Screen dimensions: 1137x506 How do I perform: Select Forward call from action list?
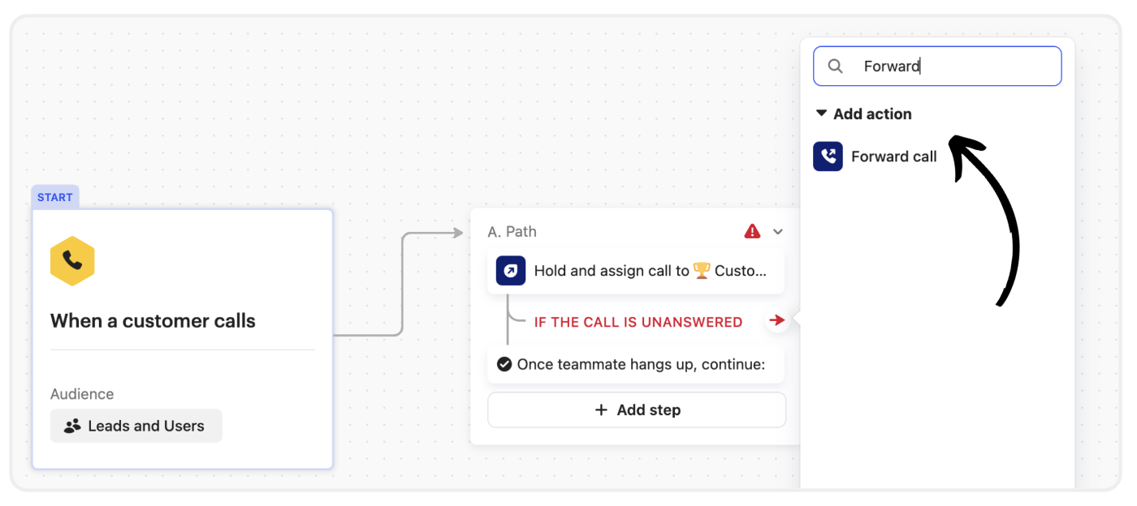click(x=893, y=157)
